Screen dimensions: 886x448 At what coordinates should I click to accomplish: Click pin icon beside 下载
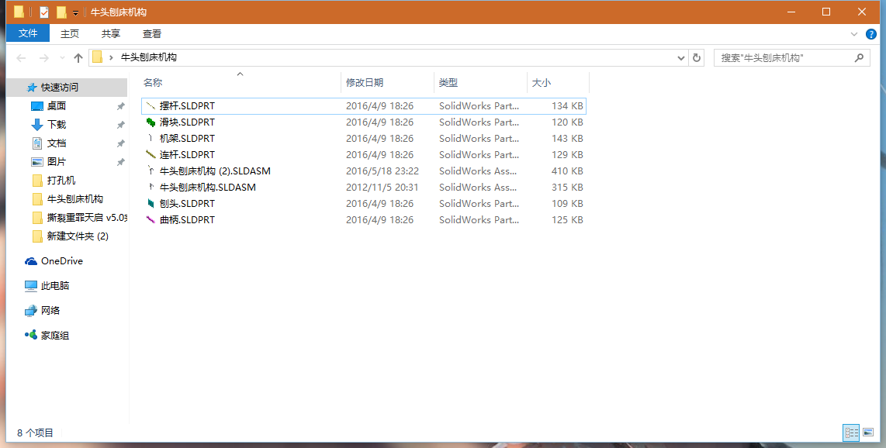point(120,125)
